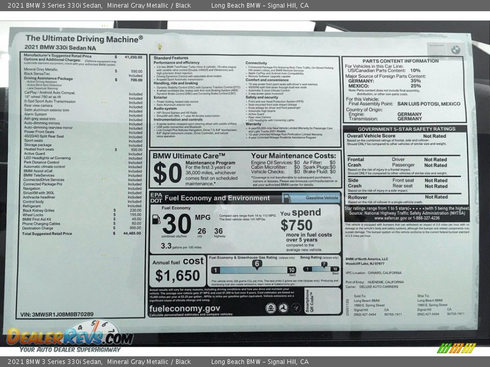Screen dimensions: 490x367
Task: Click the BMW roundel logo on the sticker
Action: [x=455, y=49]
